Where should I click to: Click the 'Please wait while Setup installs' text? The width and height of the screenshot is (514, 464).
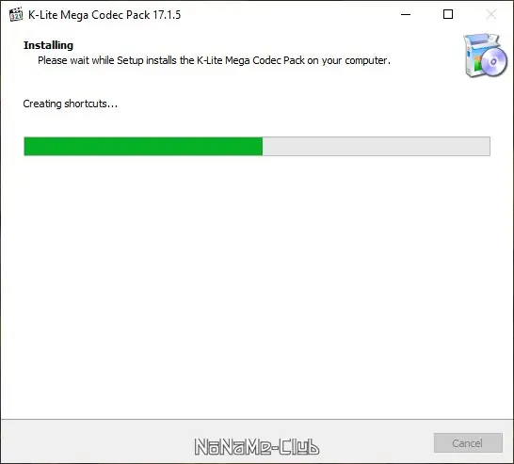(107, 60)
